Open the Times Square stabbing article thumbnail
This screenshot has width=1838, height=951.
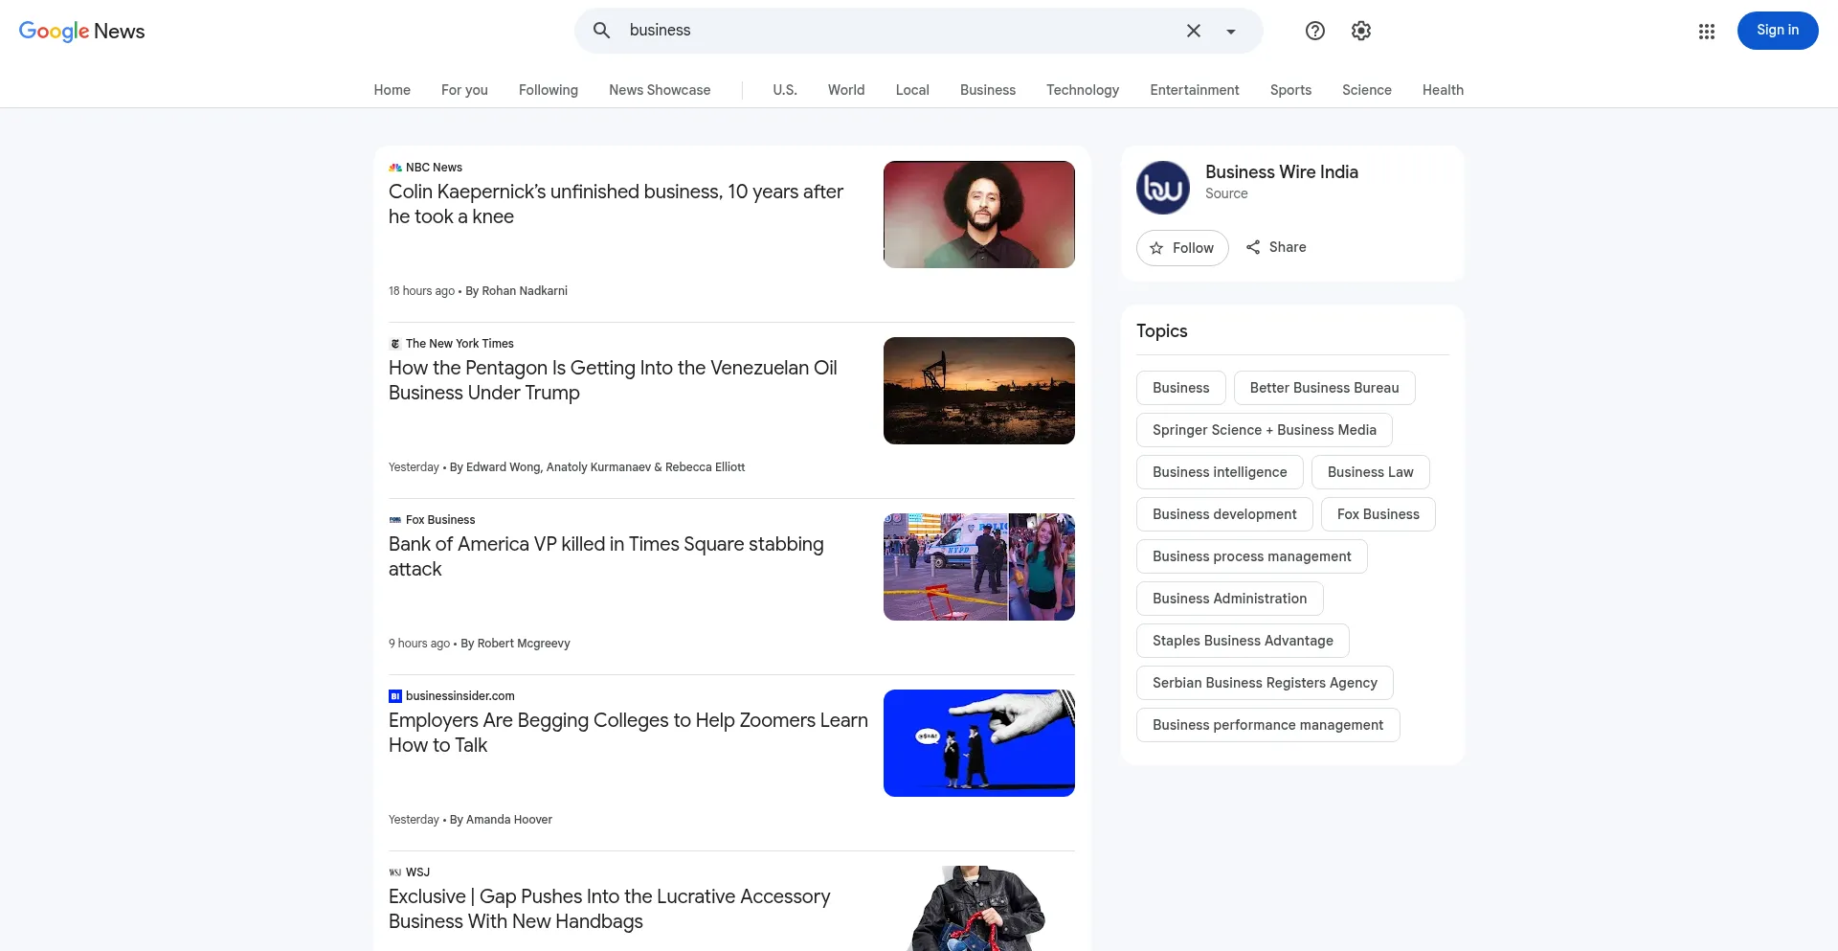[979, 567]
